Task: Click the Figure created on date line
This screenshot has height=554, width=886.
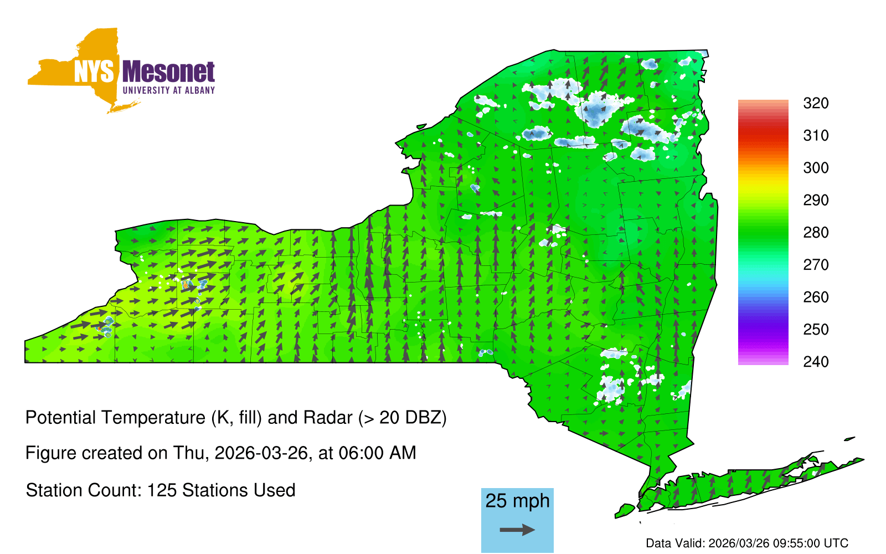Action: (220, 453)
